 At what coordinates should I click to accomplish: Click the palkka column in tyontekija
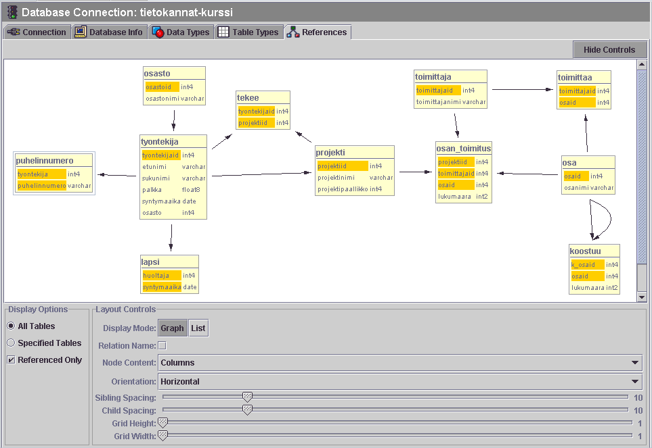152,190
